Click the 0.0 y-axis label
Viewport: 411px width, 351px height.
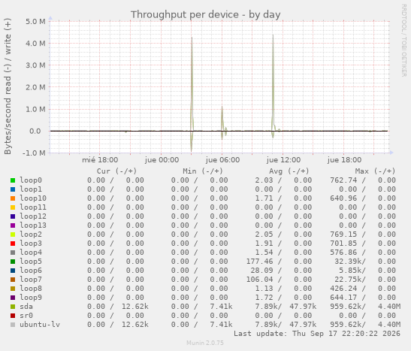click(35, 131)
